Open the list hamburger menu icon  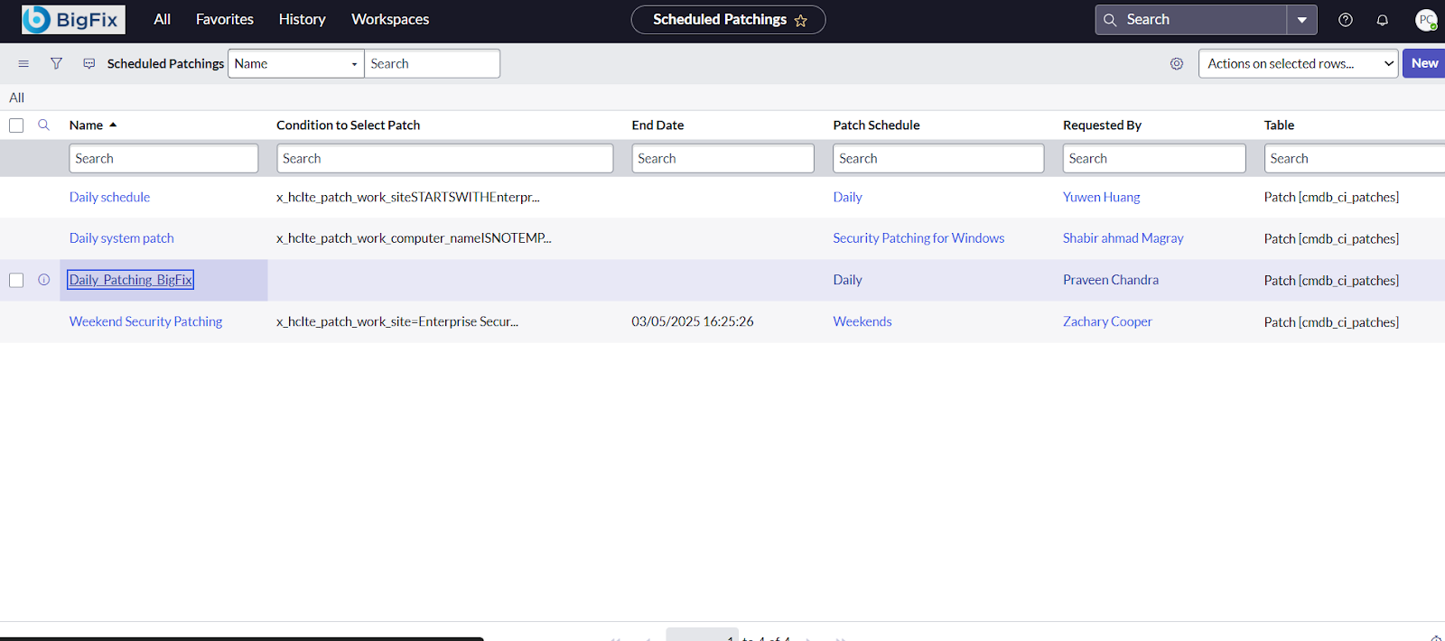[x=23, y=63]
